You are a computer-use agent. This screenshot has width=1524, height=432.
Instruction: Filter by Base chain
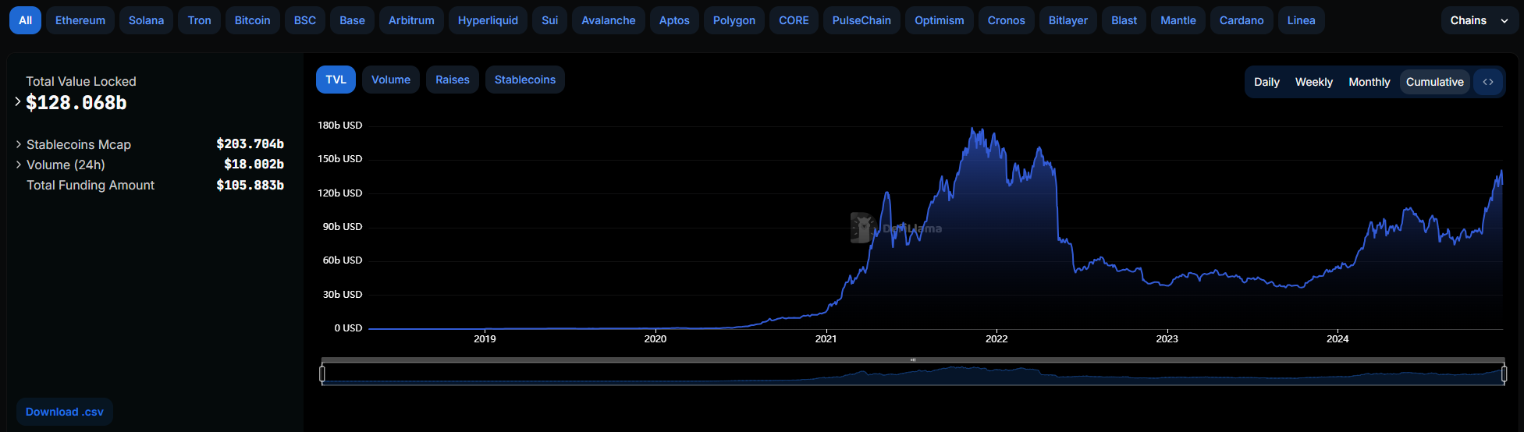coord(352,20)
